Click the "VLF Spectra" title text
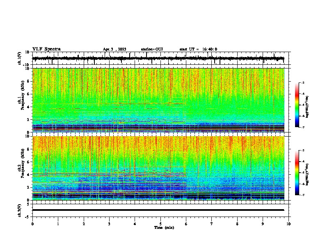The width and height of the screenshot is (325, 251). [x=46, y=49]
